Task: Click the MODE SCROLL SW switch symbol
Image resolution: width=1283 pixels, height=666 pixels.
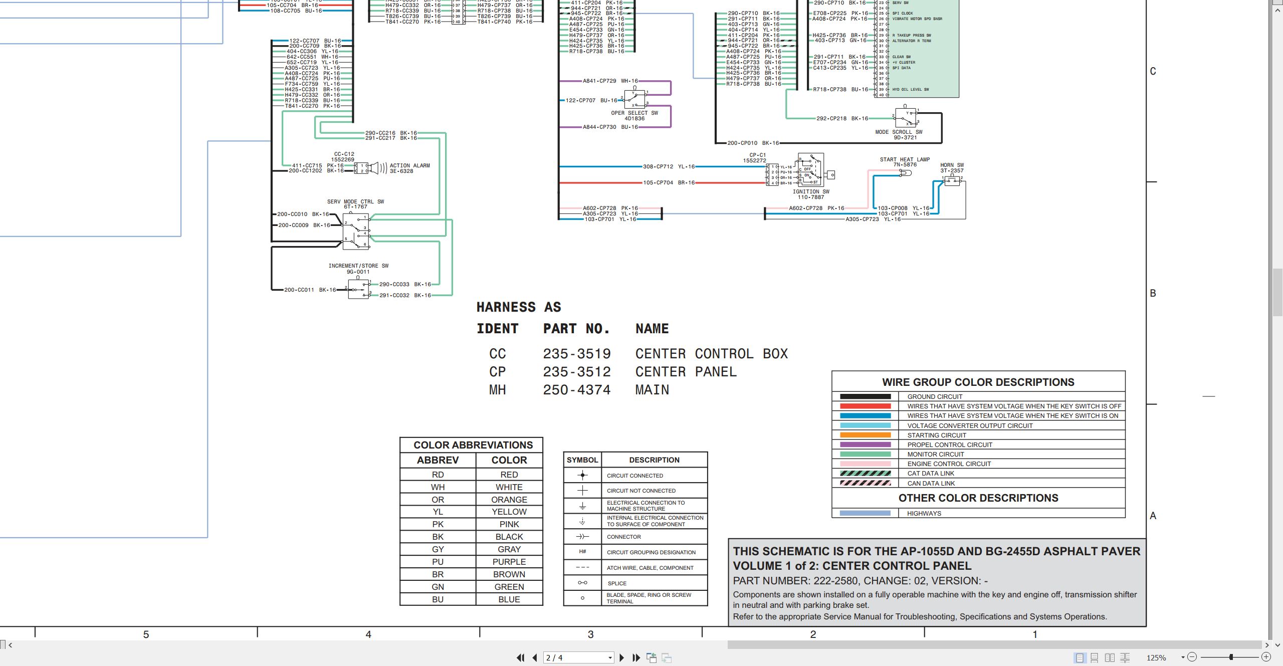Action: point(905,118)
